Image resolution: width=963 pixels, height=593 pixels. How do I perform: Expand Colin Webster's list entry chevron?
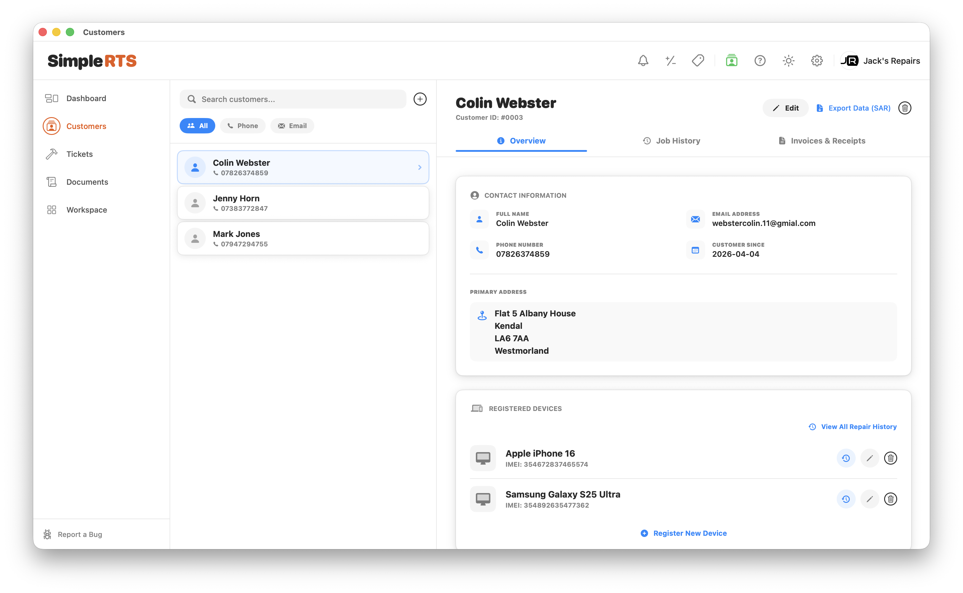click(x=420, y=167)
